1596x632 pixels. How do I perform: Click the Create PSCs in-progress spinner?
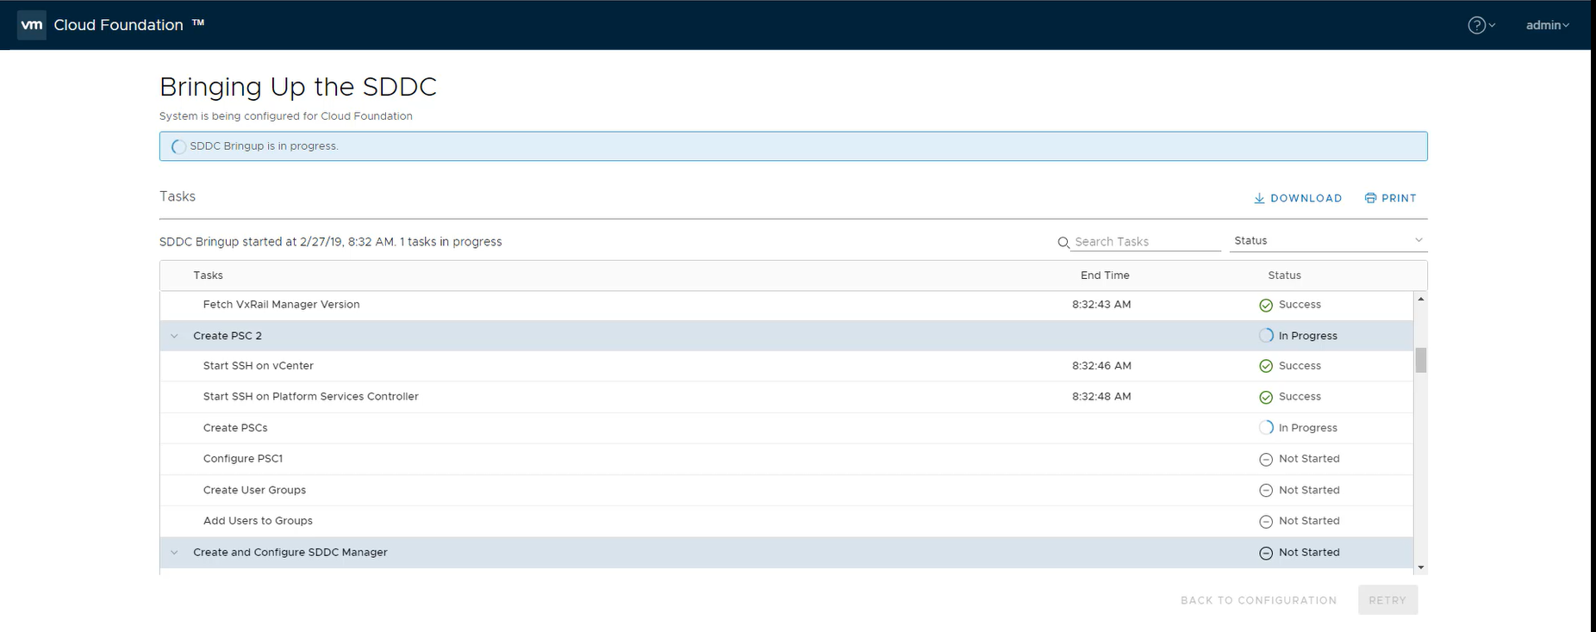point(1266,428)
